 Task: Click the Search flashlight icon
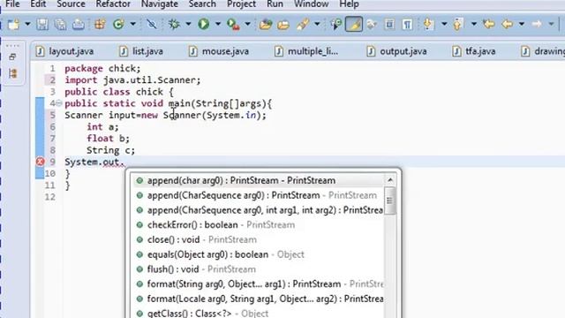[303, 24]
